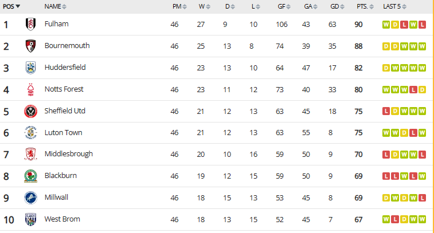Open the Middlesbrough team link

69,154
